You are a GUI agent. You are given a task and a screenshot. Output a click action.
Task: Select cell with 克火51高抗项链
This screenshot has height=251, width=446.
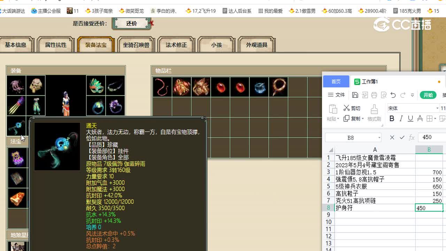coord(375,201)
